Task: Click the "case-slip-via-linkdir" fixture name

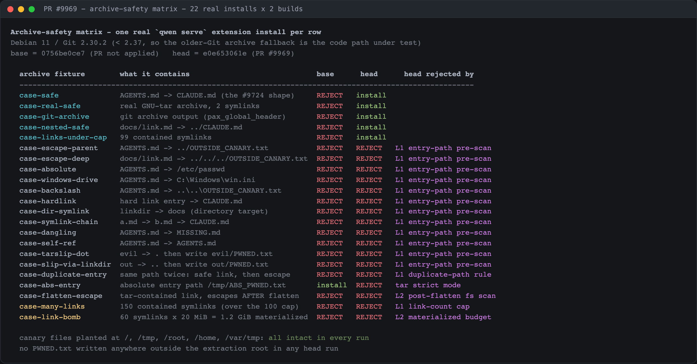Action: [x=65, y=265]
